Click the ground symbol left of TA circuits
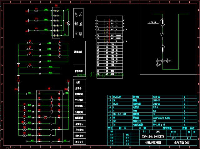 pyautogui.click(x=18, y=64)
